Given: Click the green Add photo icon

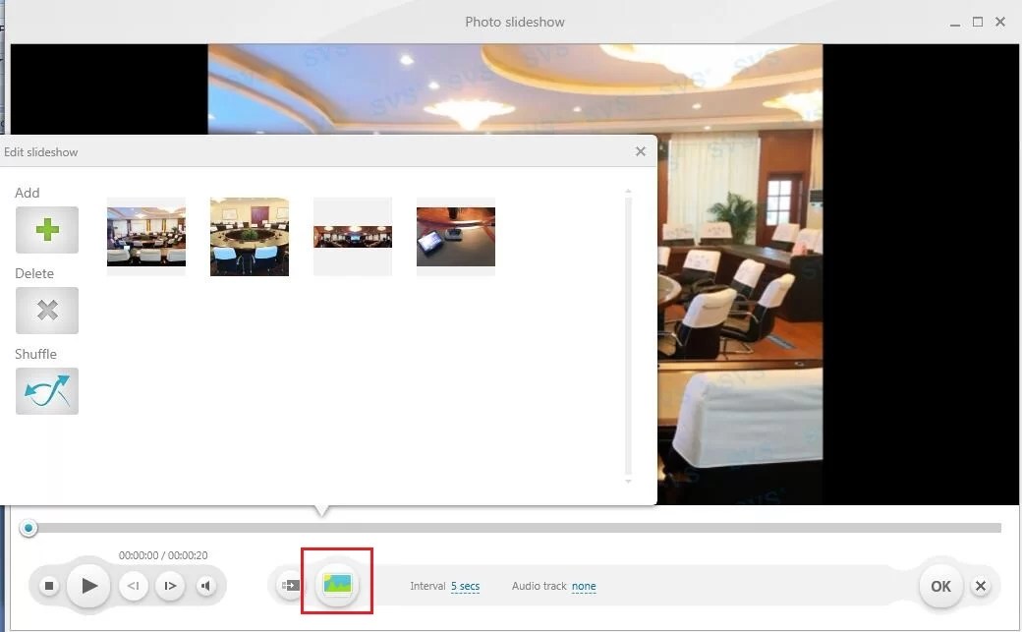Looking at the screenshot, I should [x=46, y=229].
